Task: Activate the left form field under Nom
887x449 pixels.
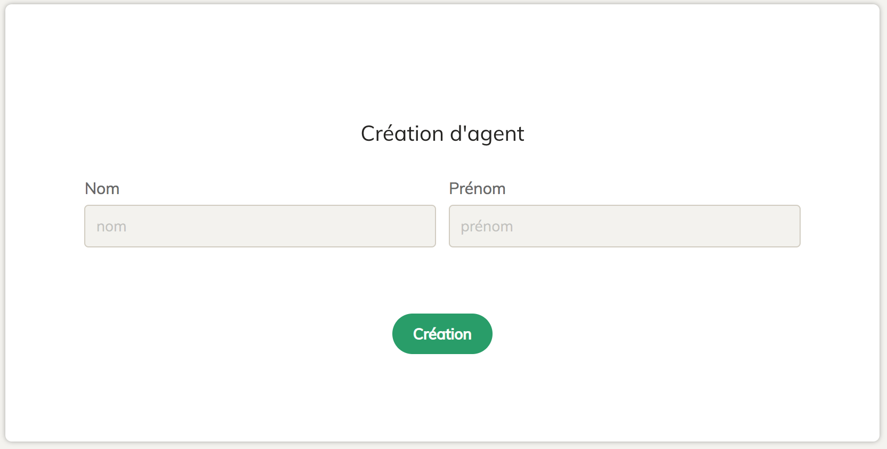Action: [x=260, y=226]
